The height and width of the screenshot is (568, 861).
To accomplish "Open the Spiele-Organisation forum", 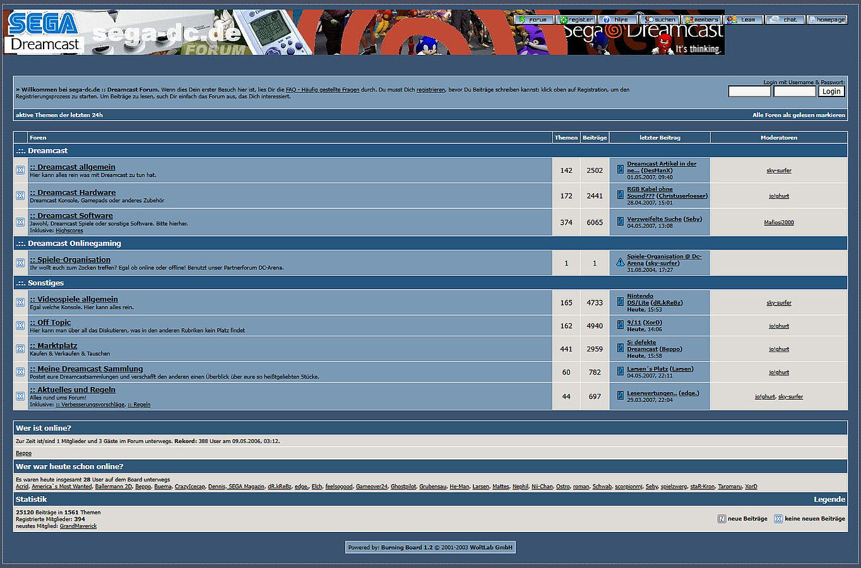I will coord(70,259).
